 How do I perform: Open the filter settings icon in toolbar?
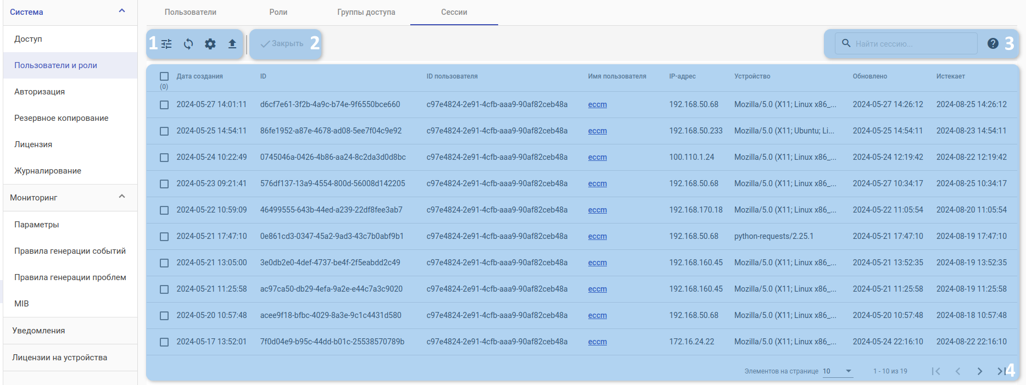[x=166, y=44]
